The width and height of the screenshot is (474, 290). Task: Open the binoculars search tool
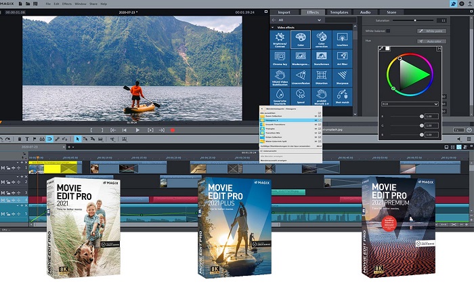click(42, 139)
